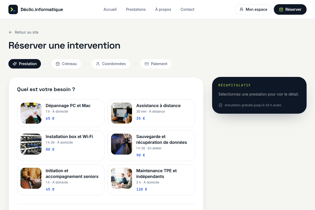Viewport: 315px width, 210px height.
Task: Click the calendar icon in Réserver button
Action: (x=281, y=9)
